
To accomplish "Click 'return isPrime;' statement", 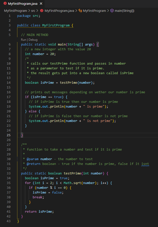I will [39, 212].
